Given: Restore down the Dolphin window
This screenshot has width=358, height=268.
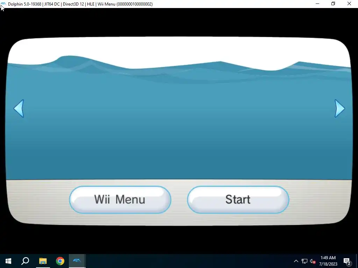Looking at the screenshot, I should (333, 4).
